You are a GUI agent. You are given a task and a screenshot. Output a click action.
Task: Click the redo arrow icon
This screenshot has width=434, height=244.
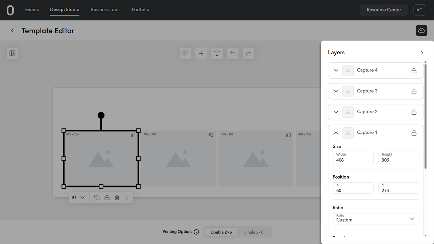tap(248, 53)
